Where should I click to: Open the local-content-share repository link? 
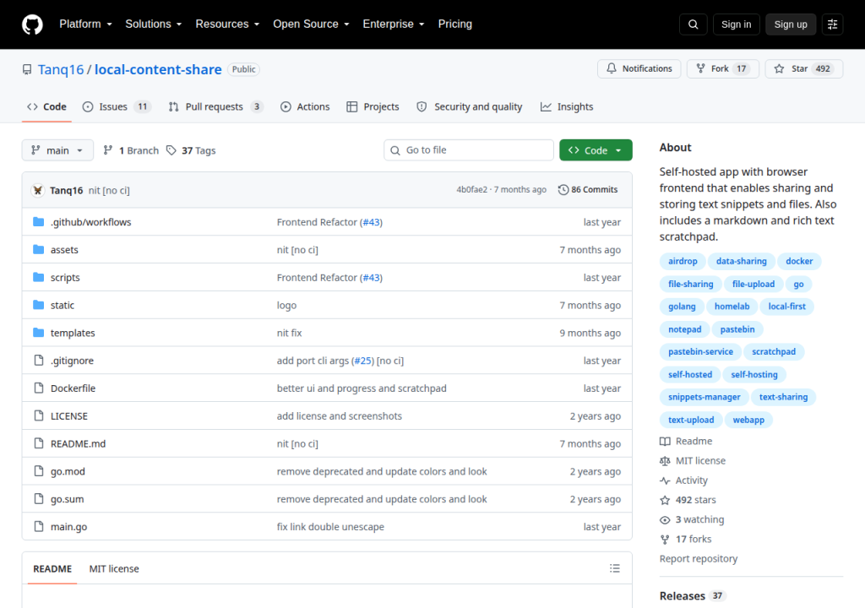pos(158,69)
